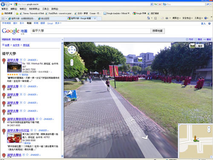Collapse the left results panel with double-arrow
Image resolution: width=213 pixels, height=160 pixels.
[x=62, y=39]
